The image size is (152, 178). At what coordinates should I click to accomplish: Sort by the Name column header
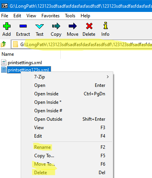pyautogui.click(x=30, y=54)
